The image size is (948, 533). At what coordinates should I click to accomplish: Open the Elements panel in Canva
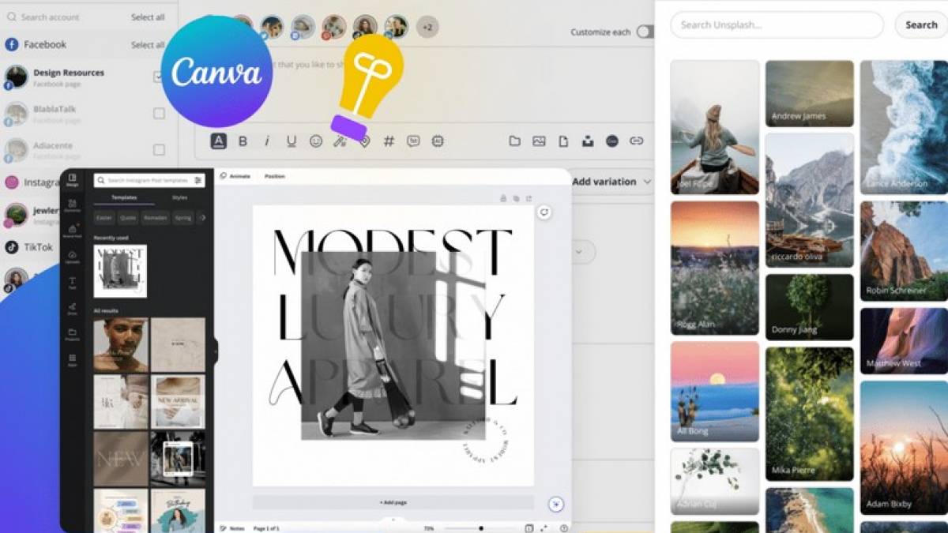(73, 206)
